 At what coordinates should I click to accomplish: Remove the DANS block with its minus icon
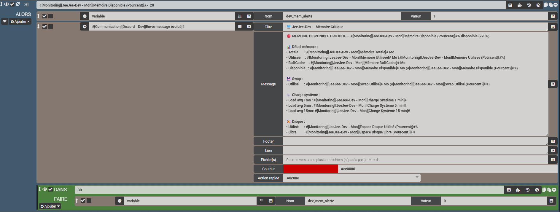(x=554, y=189)
